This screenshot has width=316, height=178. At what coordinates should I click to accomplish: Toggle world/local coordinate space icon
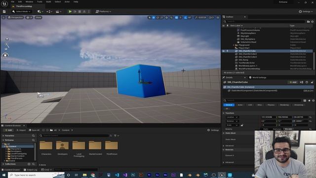coord(167,18)
